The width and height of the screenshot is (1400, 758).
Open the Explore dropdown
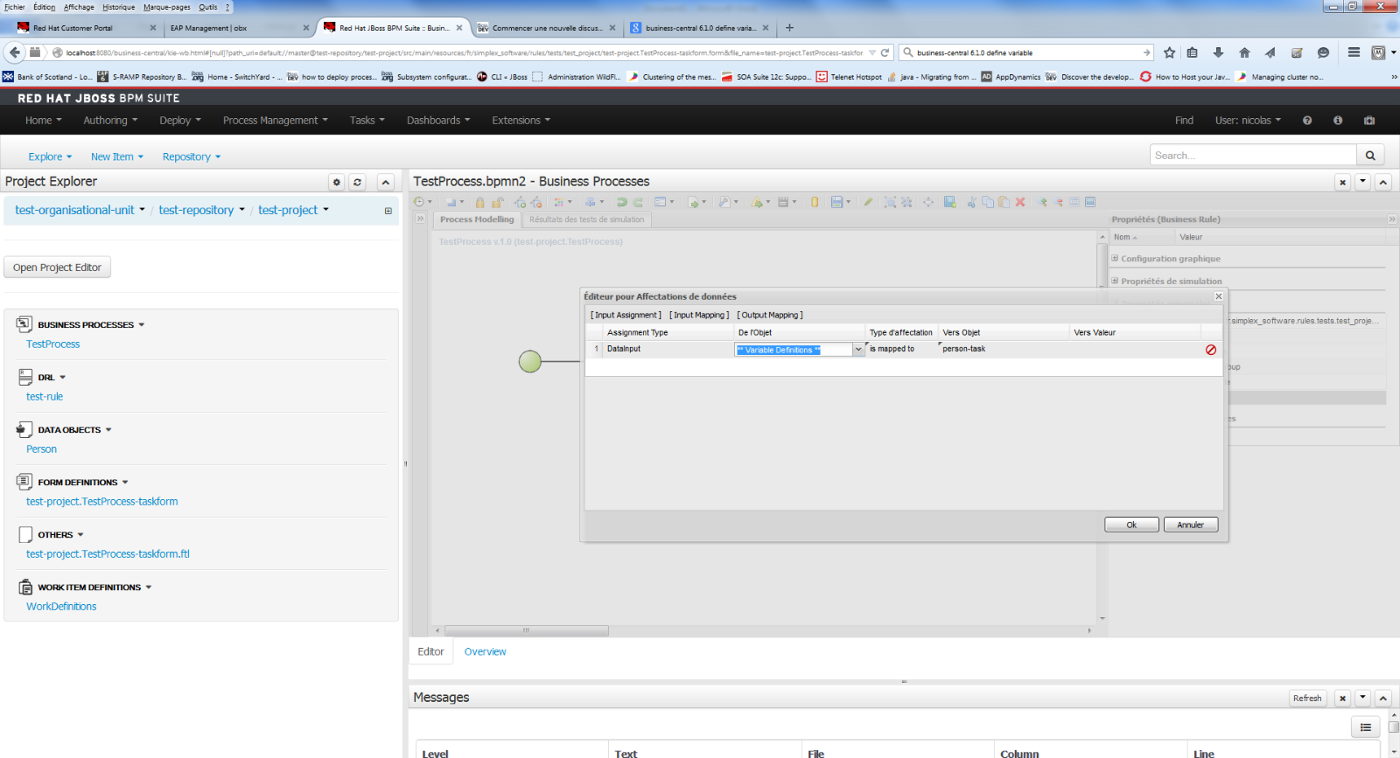pos(50,156)
